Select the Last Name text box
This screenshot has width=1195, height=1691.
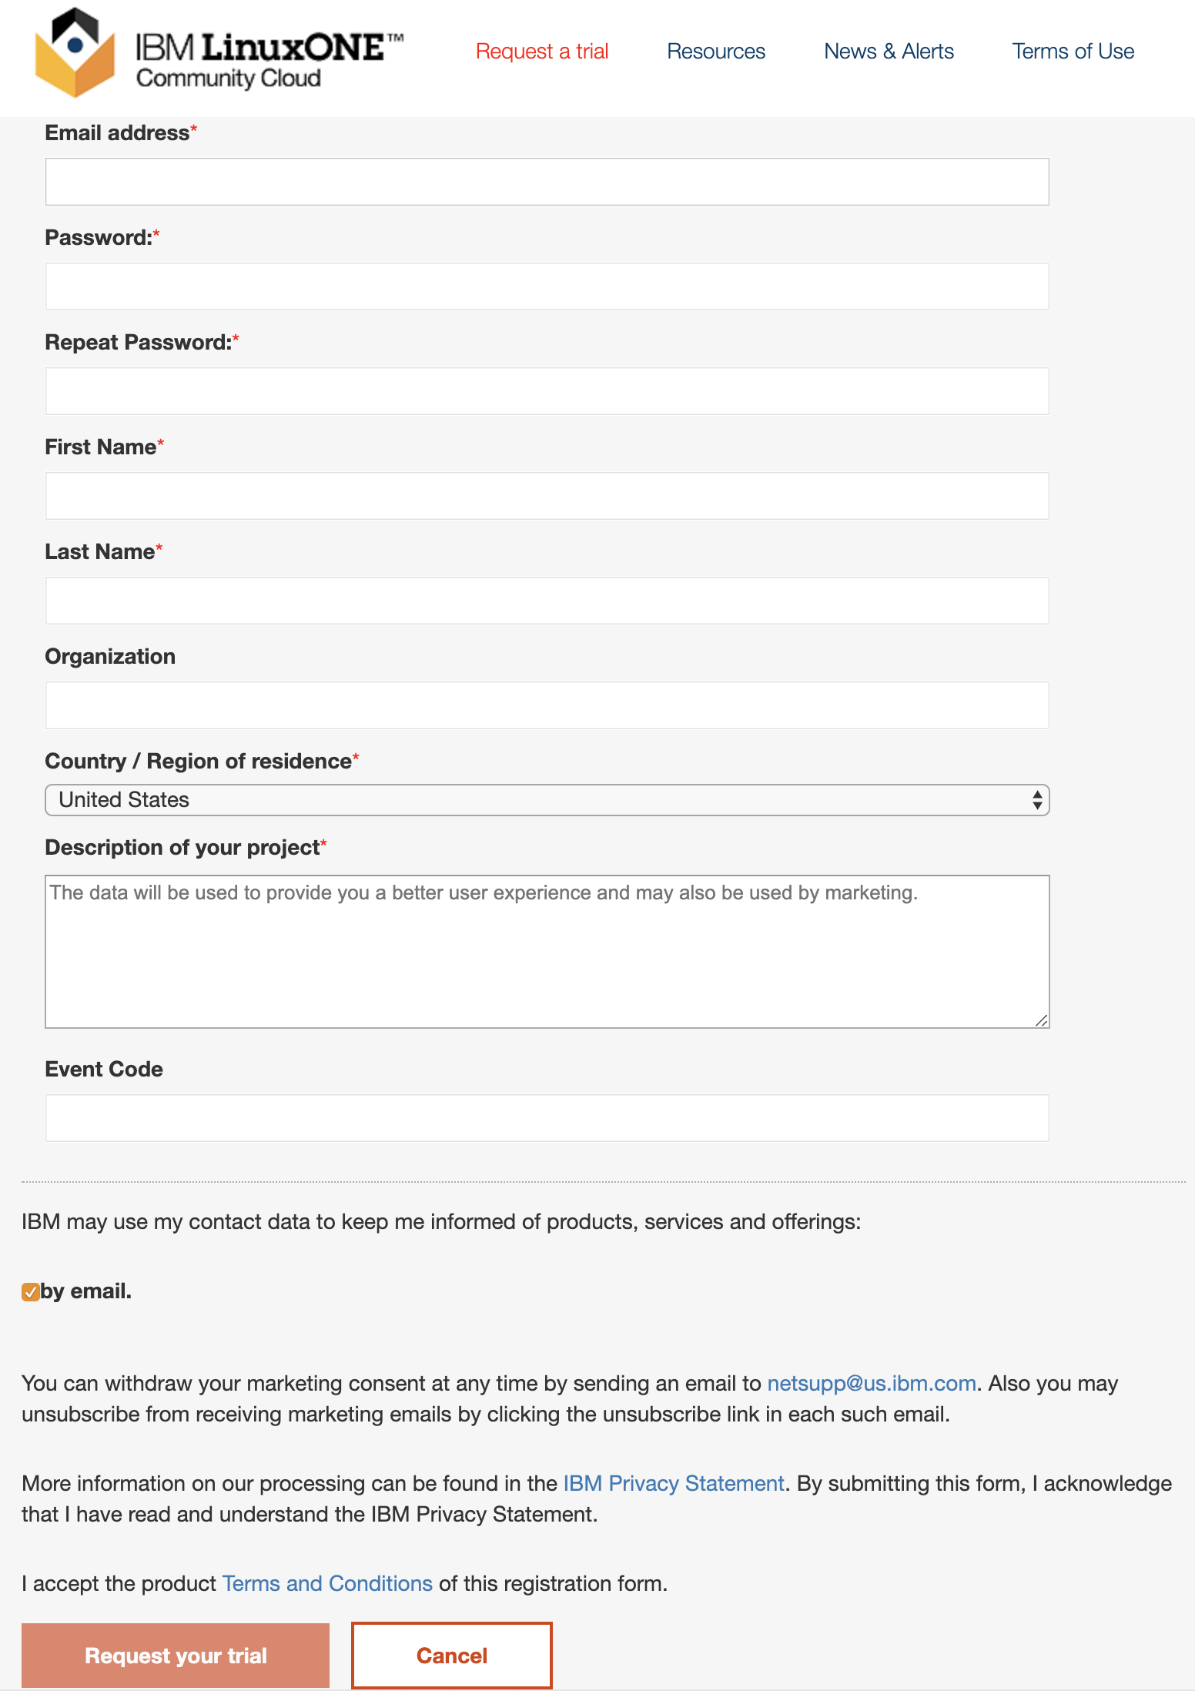coord(547,601)
